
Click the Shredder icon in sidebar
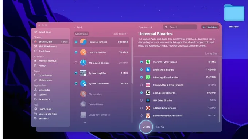(35, 119)
